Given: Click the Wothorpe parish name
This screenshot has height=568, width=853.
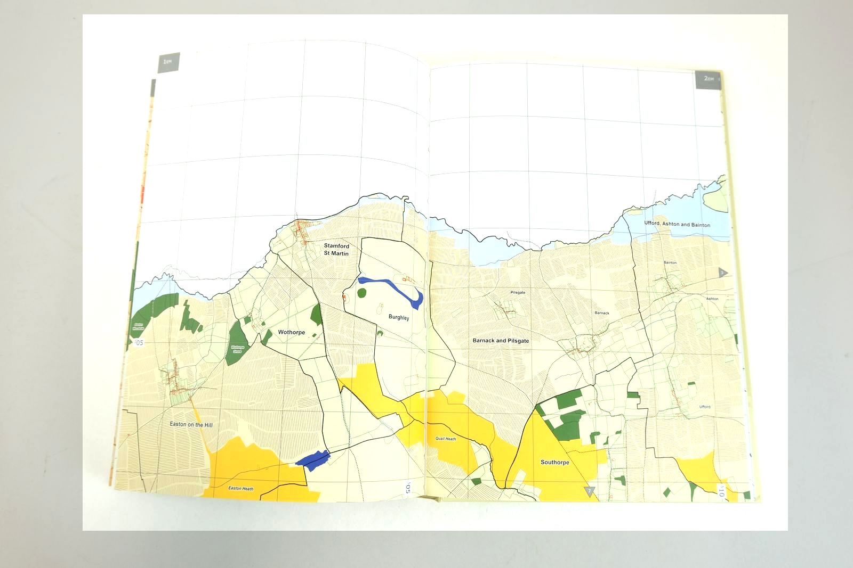Looking at the screenshot, I should pos(292,332).
